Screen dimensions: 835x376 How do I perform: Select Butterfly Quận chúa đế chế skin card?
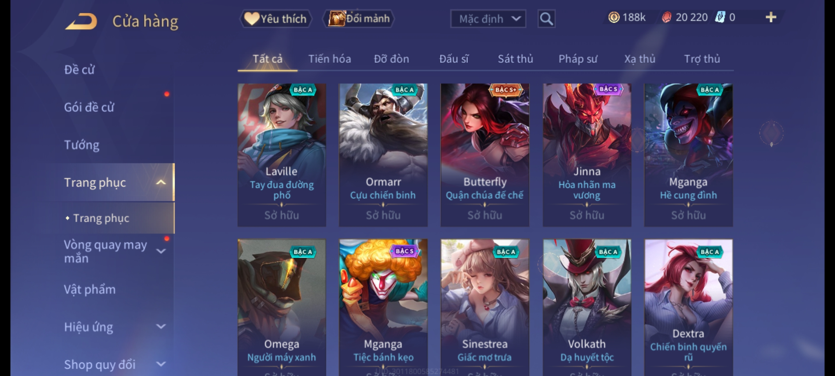point(485,155)
